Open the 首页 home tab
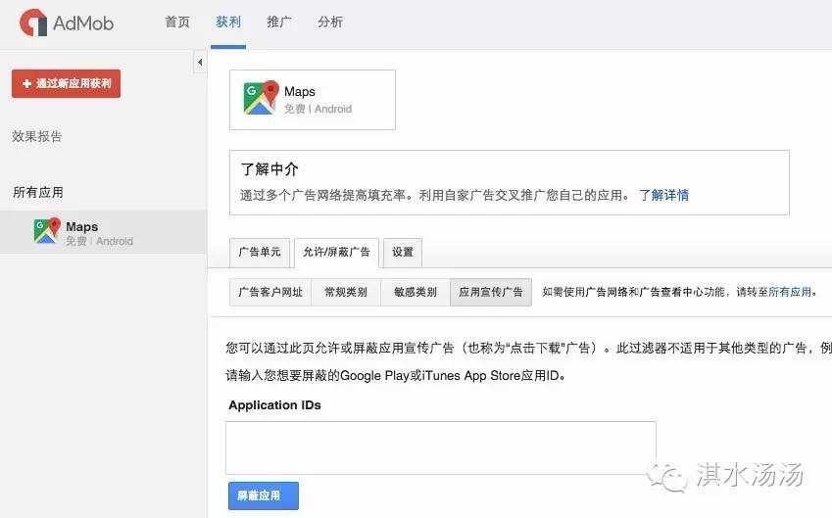The height and width of the screenshot is (518, 832). pos(176,23)
